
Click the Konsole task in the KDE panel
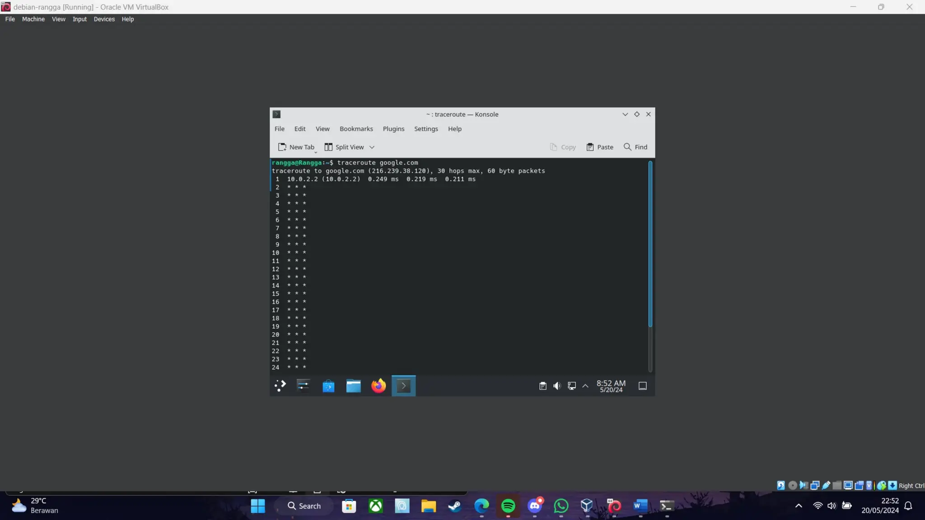[x=403, y=386]
